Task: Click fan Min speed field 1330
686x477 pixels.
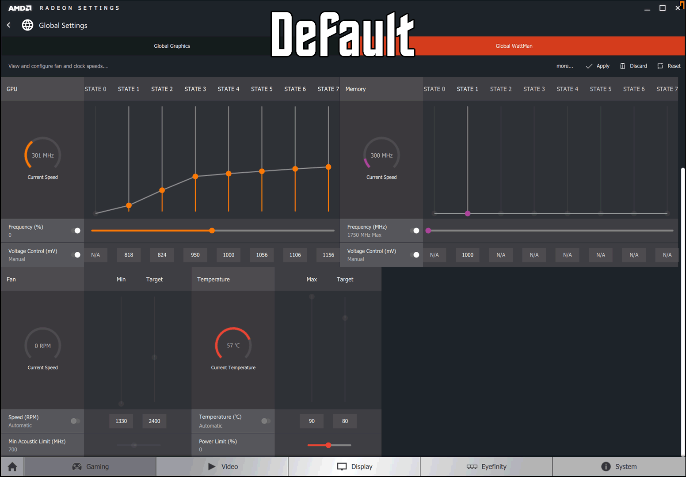Action: click(x=121, y=421)
